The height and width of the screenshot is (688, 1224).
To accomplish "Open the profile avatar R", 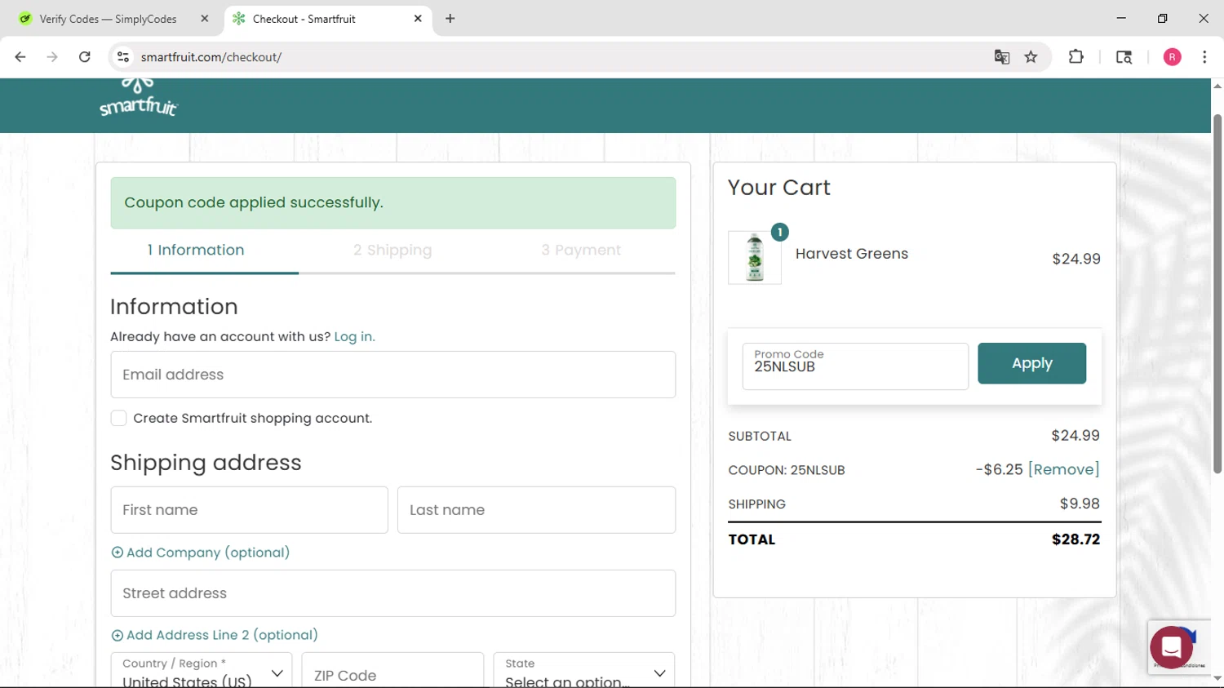I will point(1172,57).
